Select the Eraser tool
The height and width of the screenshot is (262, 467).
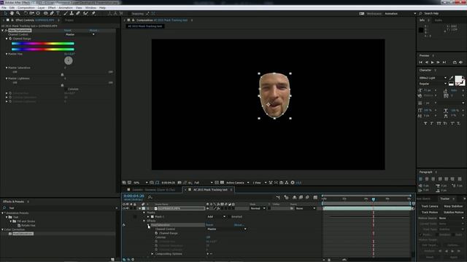click(78, 13)
